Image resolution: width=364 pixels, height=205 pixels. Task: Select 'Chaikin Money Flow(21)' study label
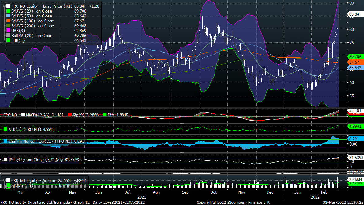[31, 141]
